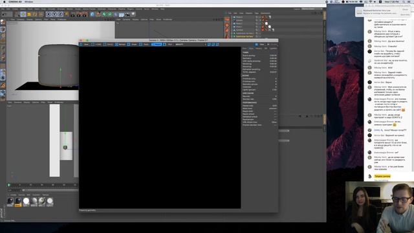Open the Layout dropdown at top right
This screenshot has width=414, height=233.
[x=312, y=8]
